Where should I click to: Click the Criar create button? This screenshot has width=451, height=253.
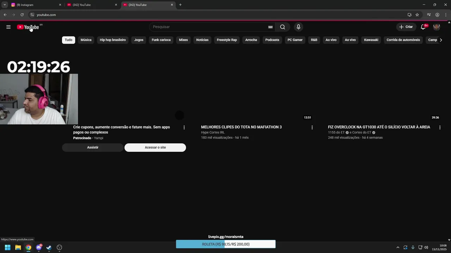click(x=406, y=27)
